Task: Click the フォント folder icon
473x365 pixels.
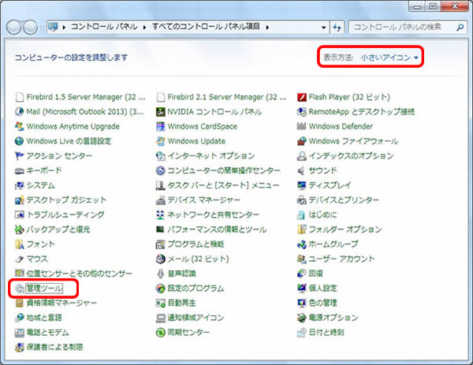Action: 19,244
